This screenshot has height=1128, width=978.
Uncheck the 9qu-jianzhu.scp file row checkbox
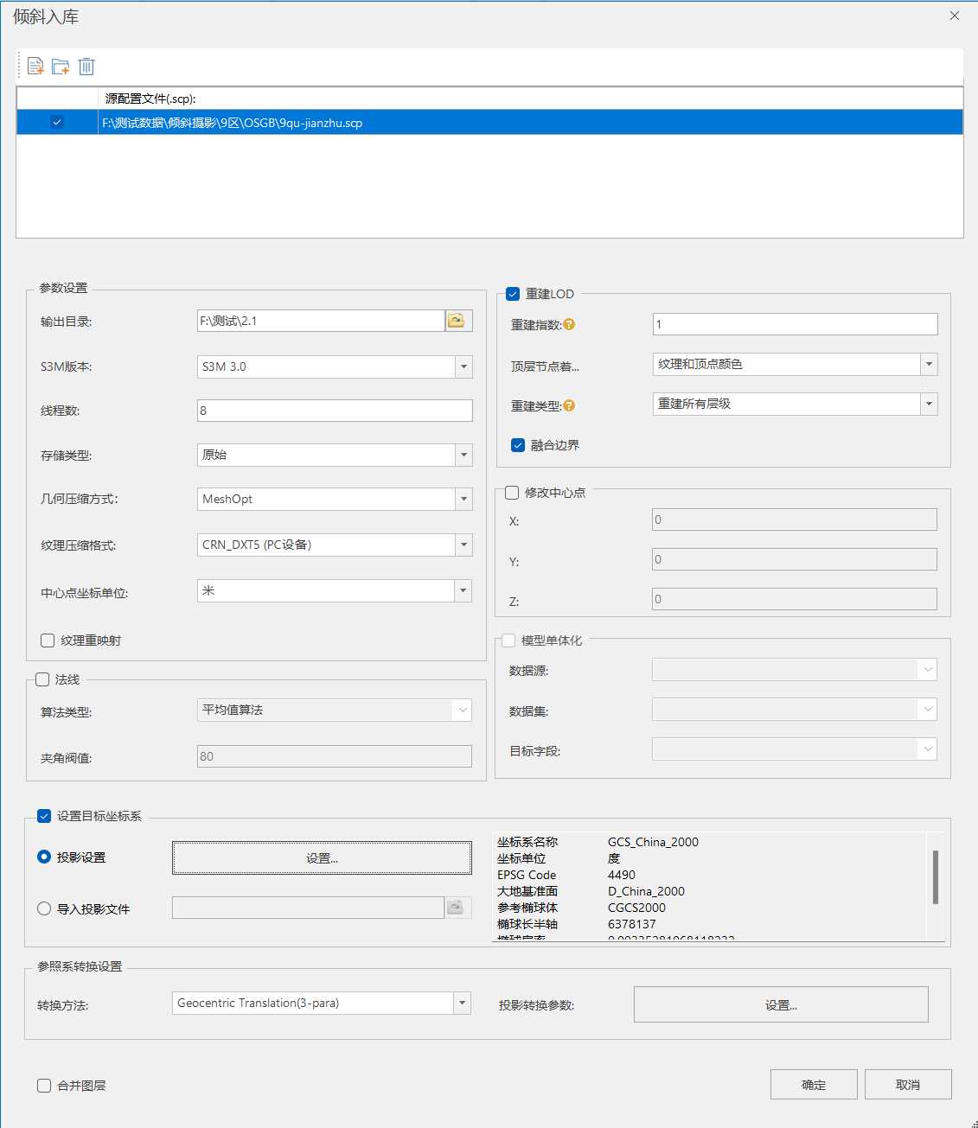point(57,123)
